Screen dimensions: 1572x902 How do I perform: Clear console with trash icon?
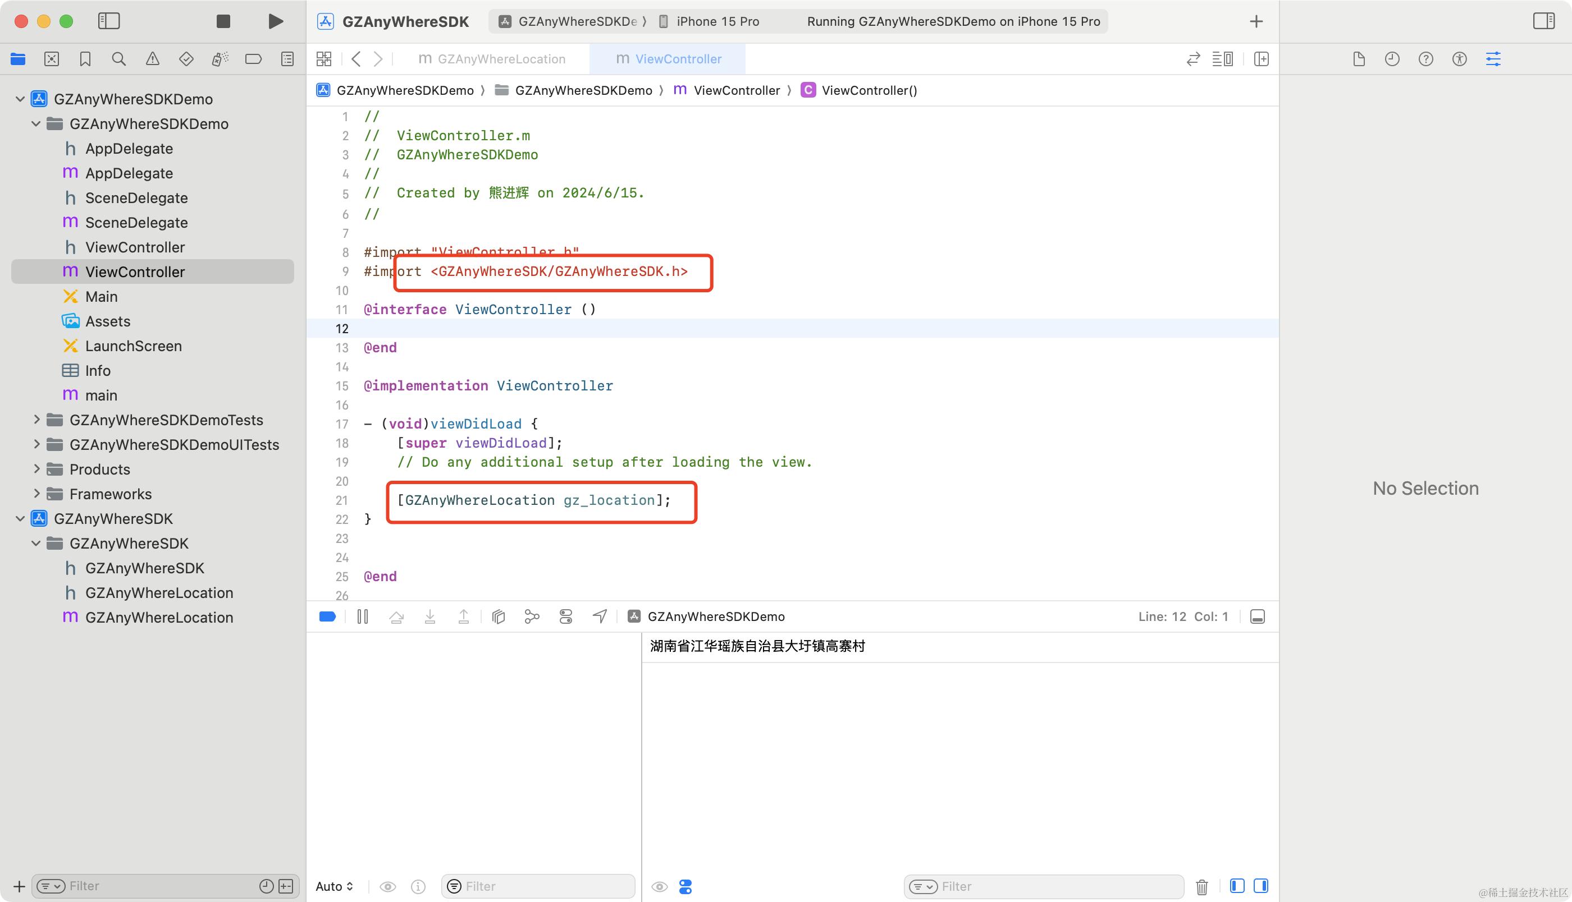[1201, 886]
